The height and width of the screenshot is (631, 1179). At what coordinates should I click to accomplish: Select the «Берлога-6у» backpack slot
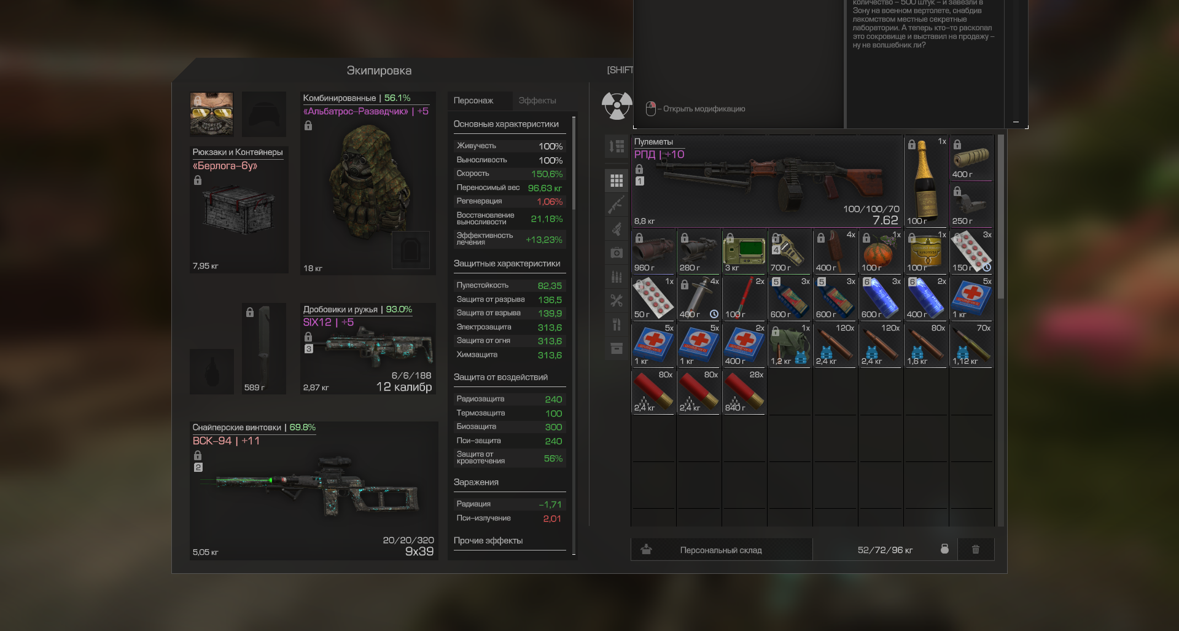click(x=239, y=210)
